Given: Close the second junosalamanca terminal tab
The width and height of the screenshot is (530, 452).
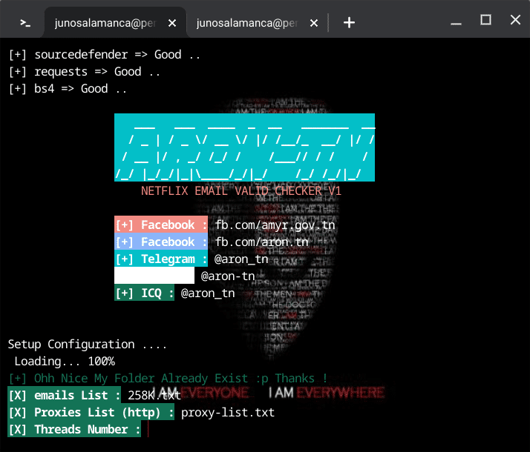Looking at the screenshot, I should (314, 23).
